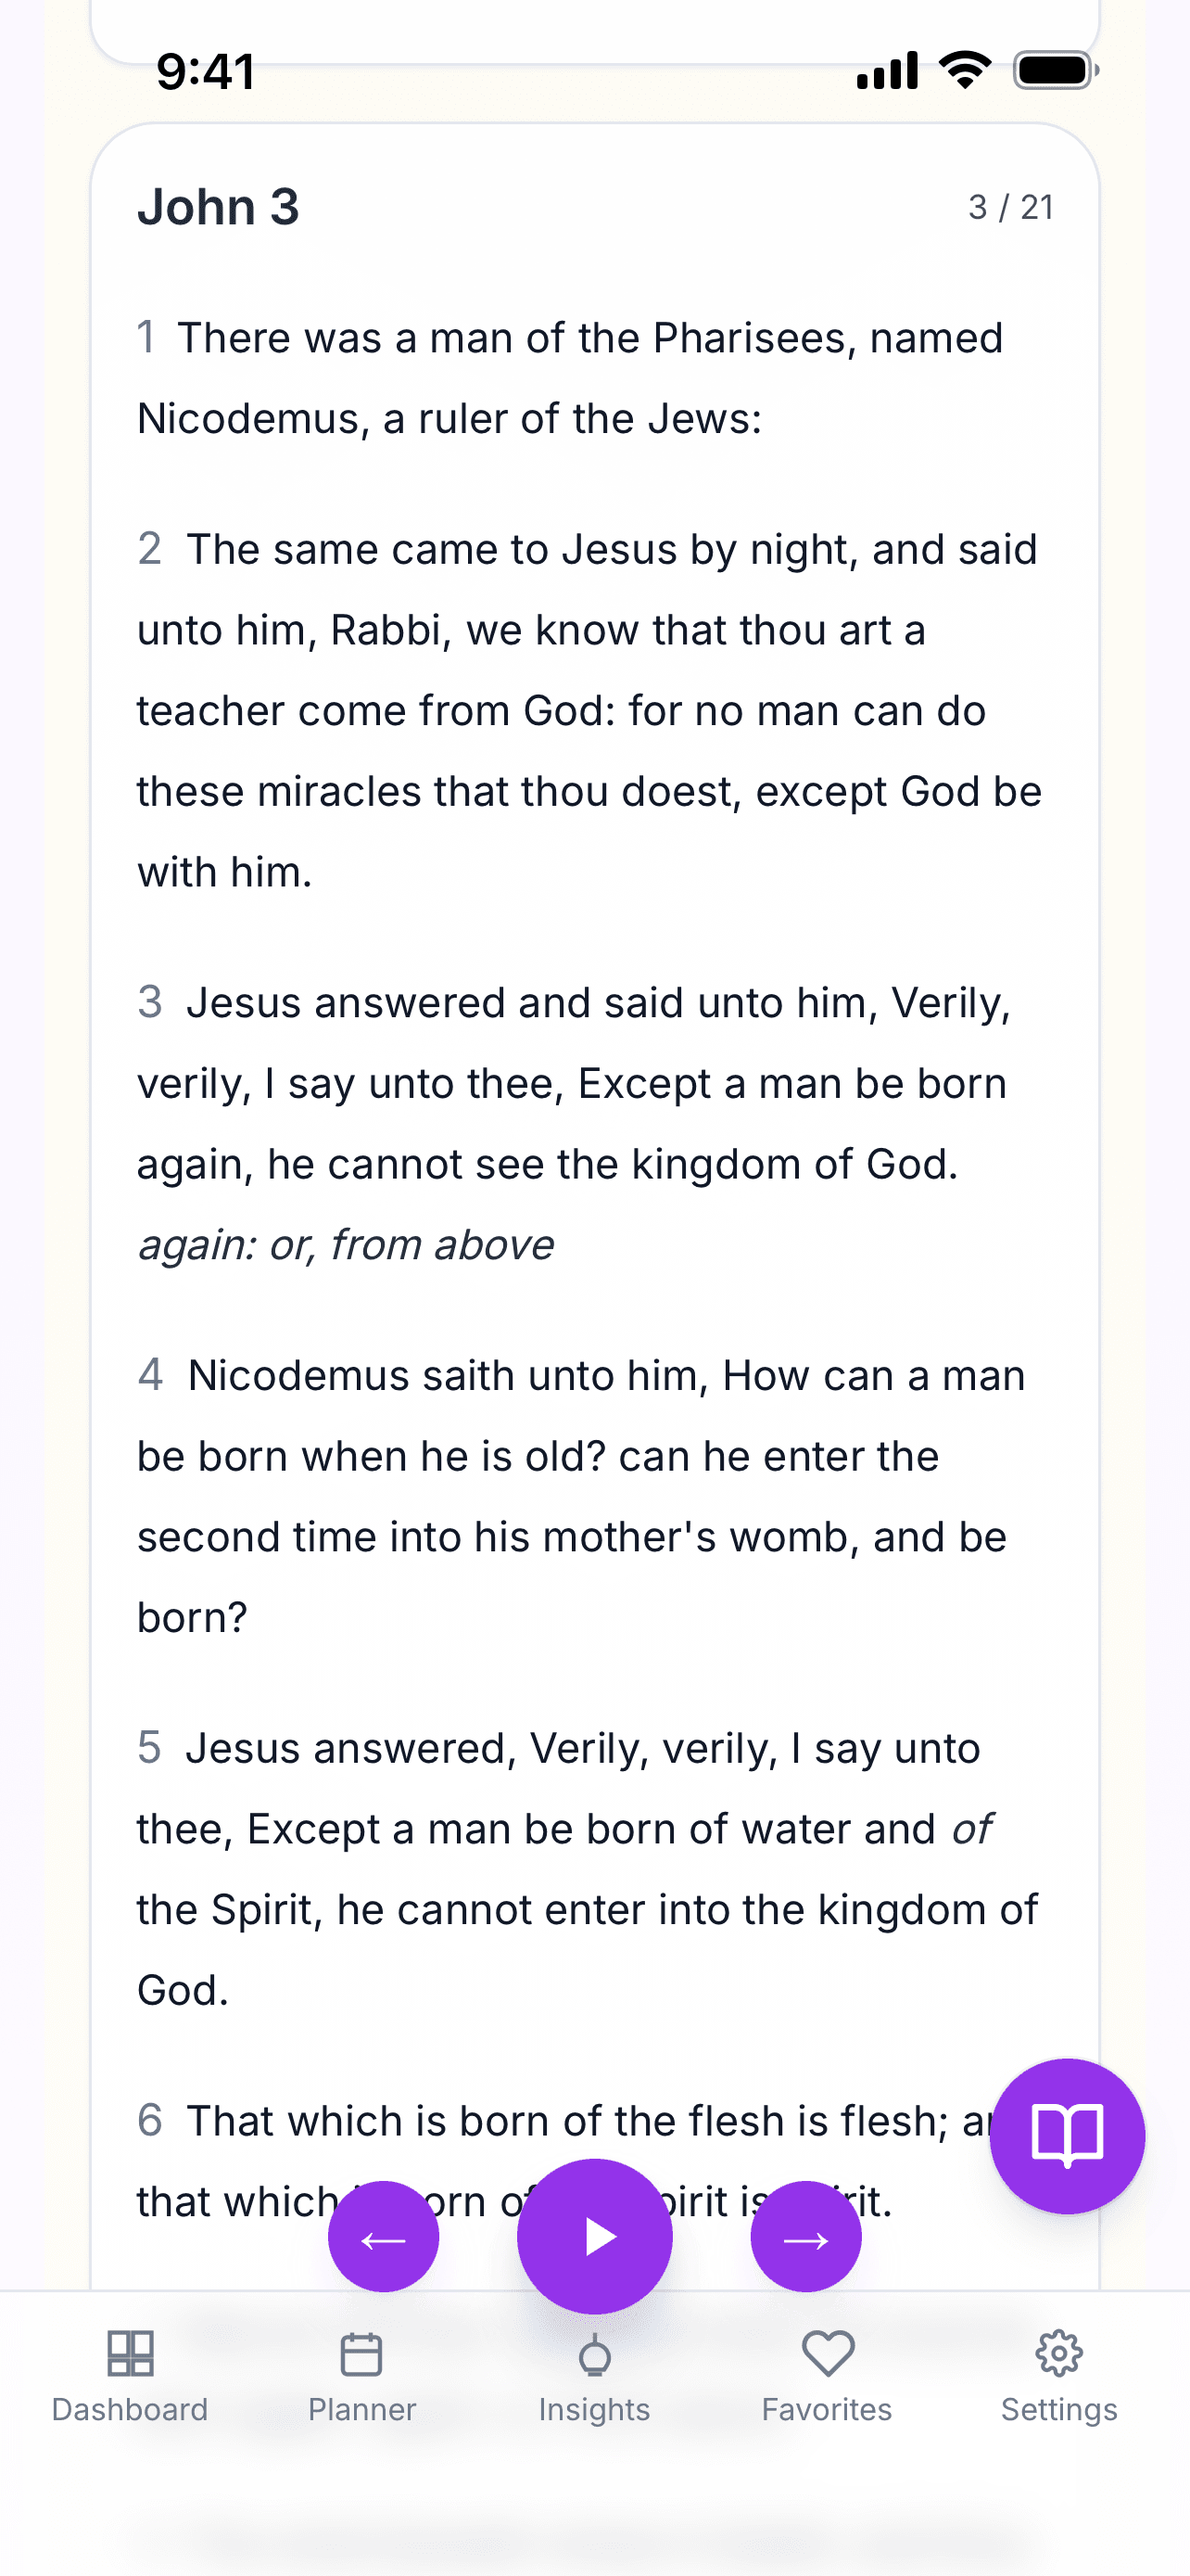Tap the battery icon in status bar

click(1055, 71)
